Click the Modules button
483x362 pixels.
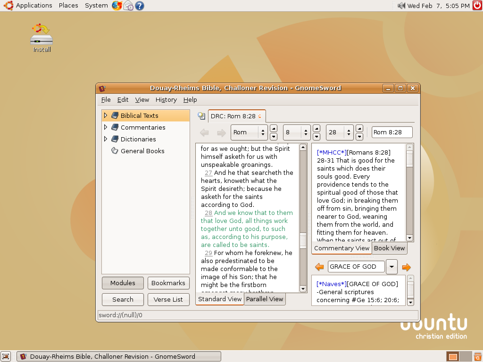tap(123, 283)
